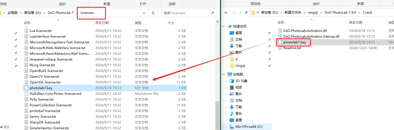
Task: Open rj folder in Quick access
Action: pyautogui.click(x=236, y=59)
